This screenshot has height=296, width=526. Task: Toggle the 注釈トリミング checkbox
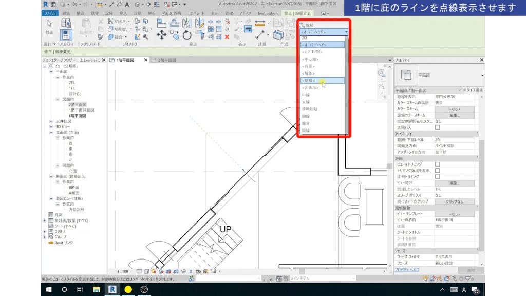point(438,176)
